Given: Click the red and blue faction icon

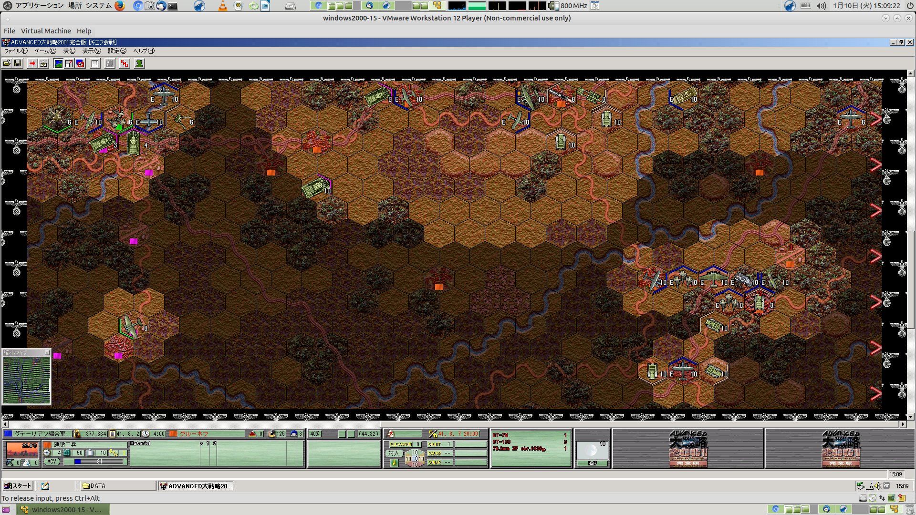Looking at the screenshot, I should 81,63.
